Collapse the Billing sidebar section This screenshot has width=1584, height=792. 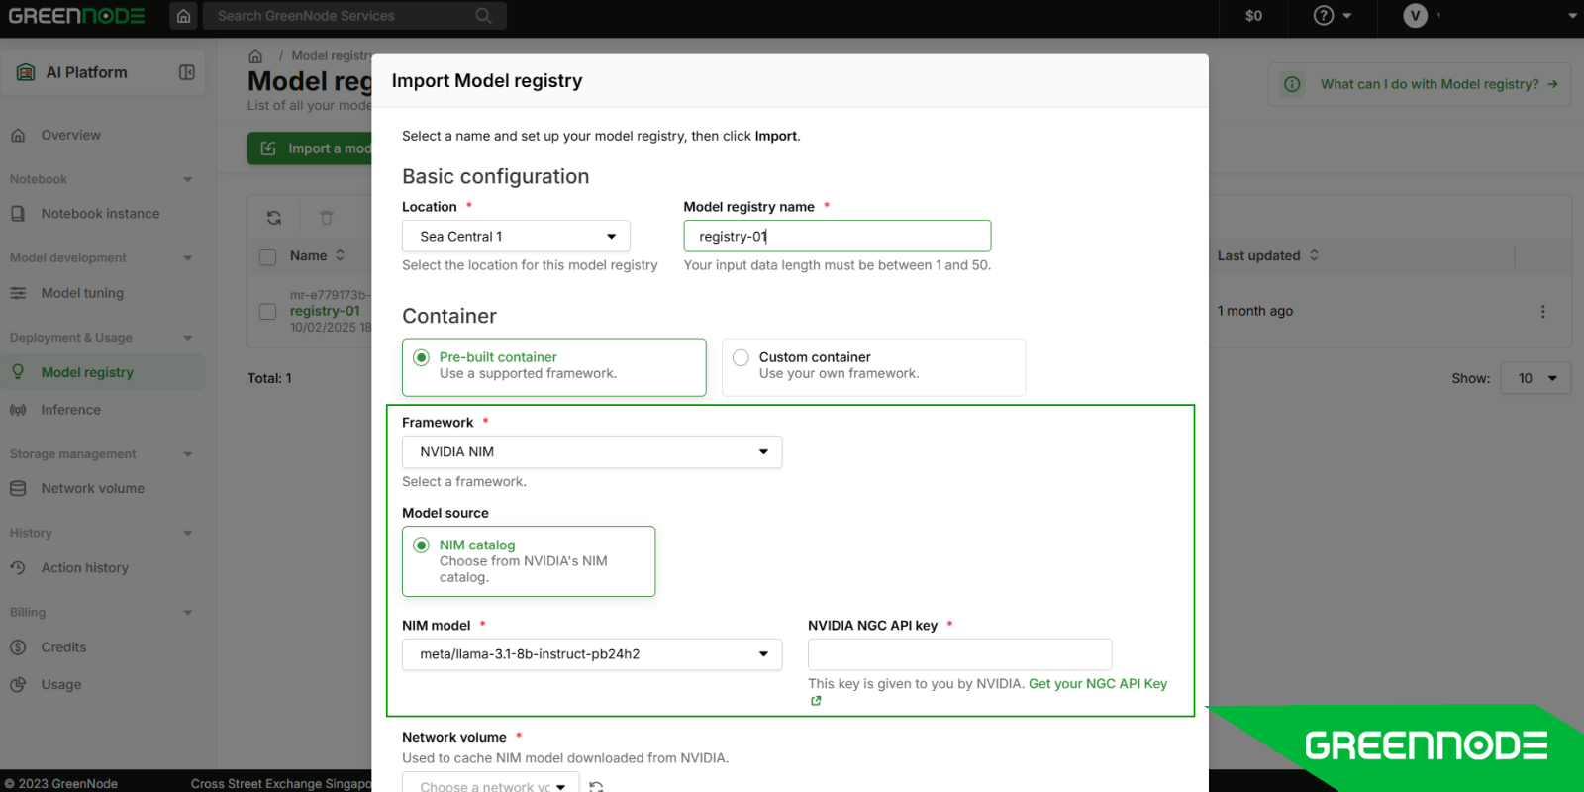[x=188, y=613]
